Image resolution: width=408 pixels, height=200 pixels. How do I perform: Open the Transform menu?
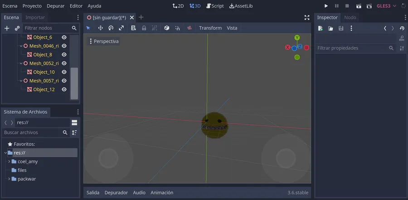point(210,28)
